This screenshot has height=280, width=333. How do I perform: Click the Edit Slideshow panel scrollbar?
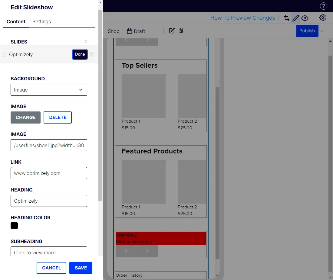click(100, 105)
